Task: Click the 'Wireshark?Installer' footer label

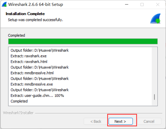Action: click(x=18, y=113)
